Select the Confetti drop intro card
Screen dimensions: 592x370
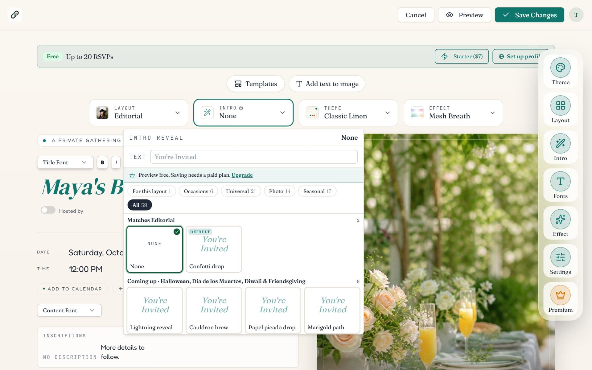click(x=214, y=249)
